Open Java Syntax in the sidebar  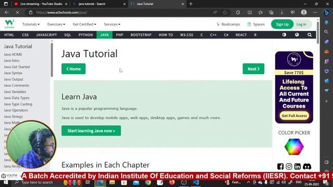click(13, 73)
